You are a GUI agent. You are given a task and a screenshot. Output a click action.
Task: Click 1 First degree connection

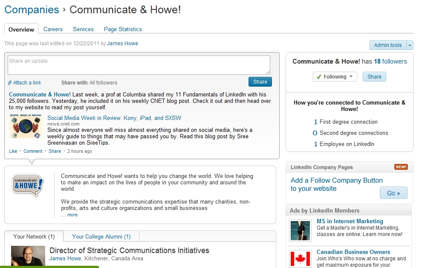click(x=346, y=122)
